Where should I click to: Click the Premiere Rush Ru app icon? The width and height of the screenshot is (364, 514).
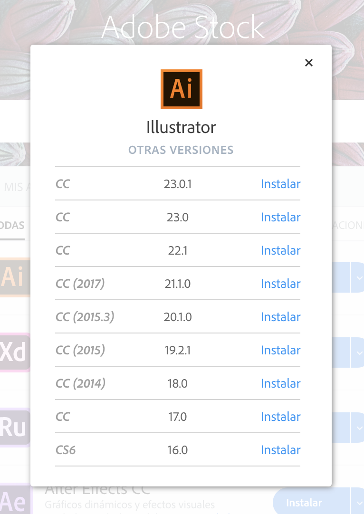(x=14, y=427)
